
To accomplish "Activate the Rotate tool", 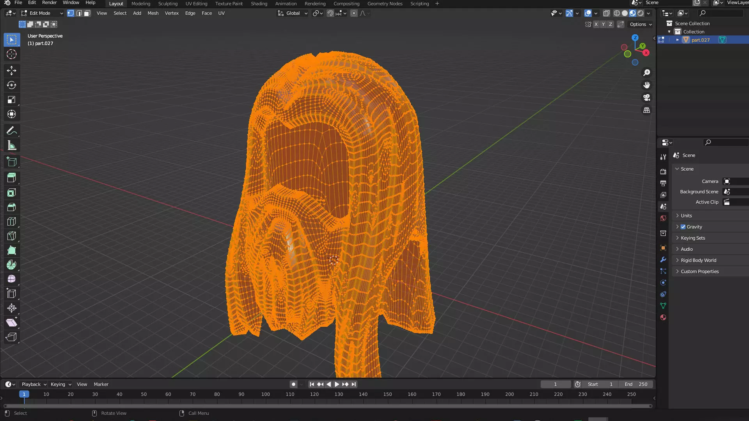I will (x=12, y=85).
